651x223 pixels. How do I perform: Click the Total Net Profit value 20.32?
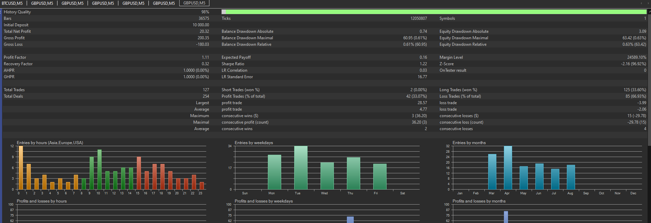[205, 31]
